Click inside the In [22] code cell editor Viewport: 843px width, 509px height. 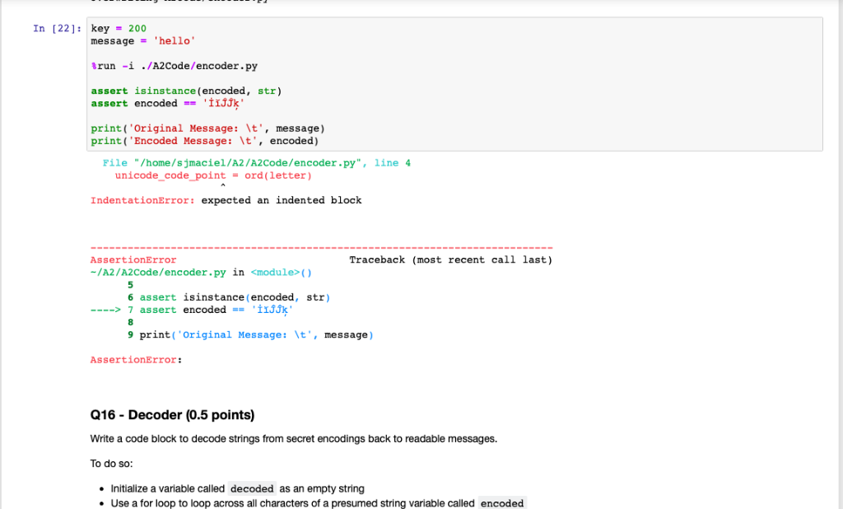point(454,85)
